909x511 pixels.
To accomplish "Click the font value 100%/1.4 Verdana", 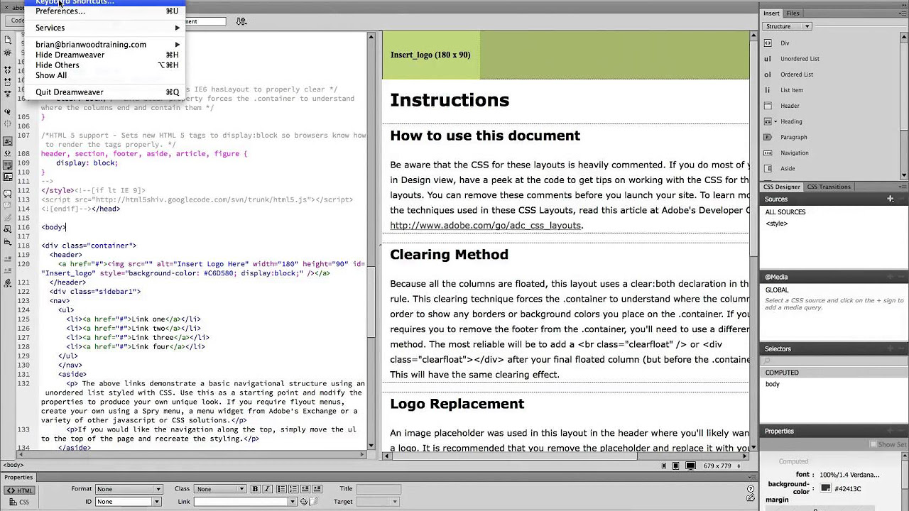I will coord(849,475).
